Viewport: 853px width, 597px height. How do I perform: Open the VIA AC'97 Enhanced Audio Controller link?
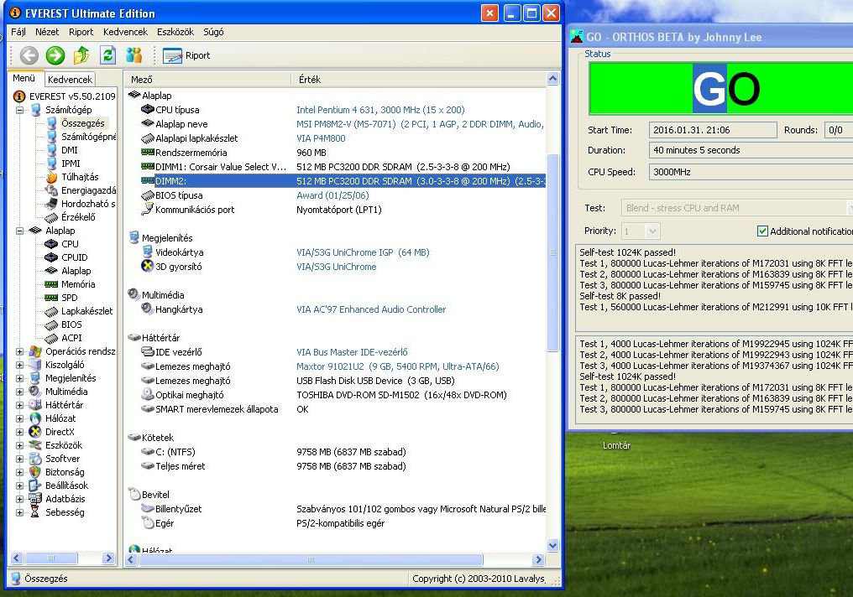click(371, 309)
